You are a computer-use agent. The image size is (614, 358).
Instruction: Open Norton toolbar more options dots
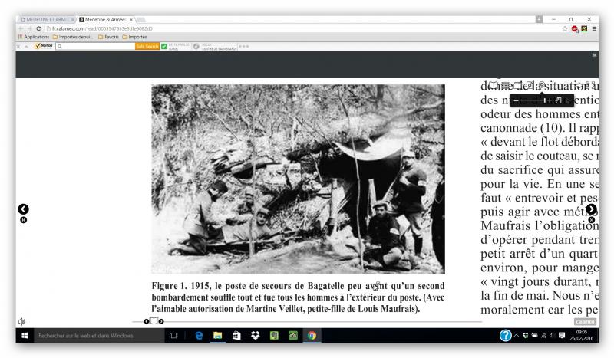click(244, 46)
